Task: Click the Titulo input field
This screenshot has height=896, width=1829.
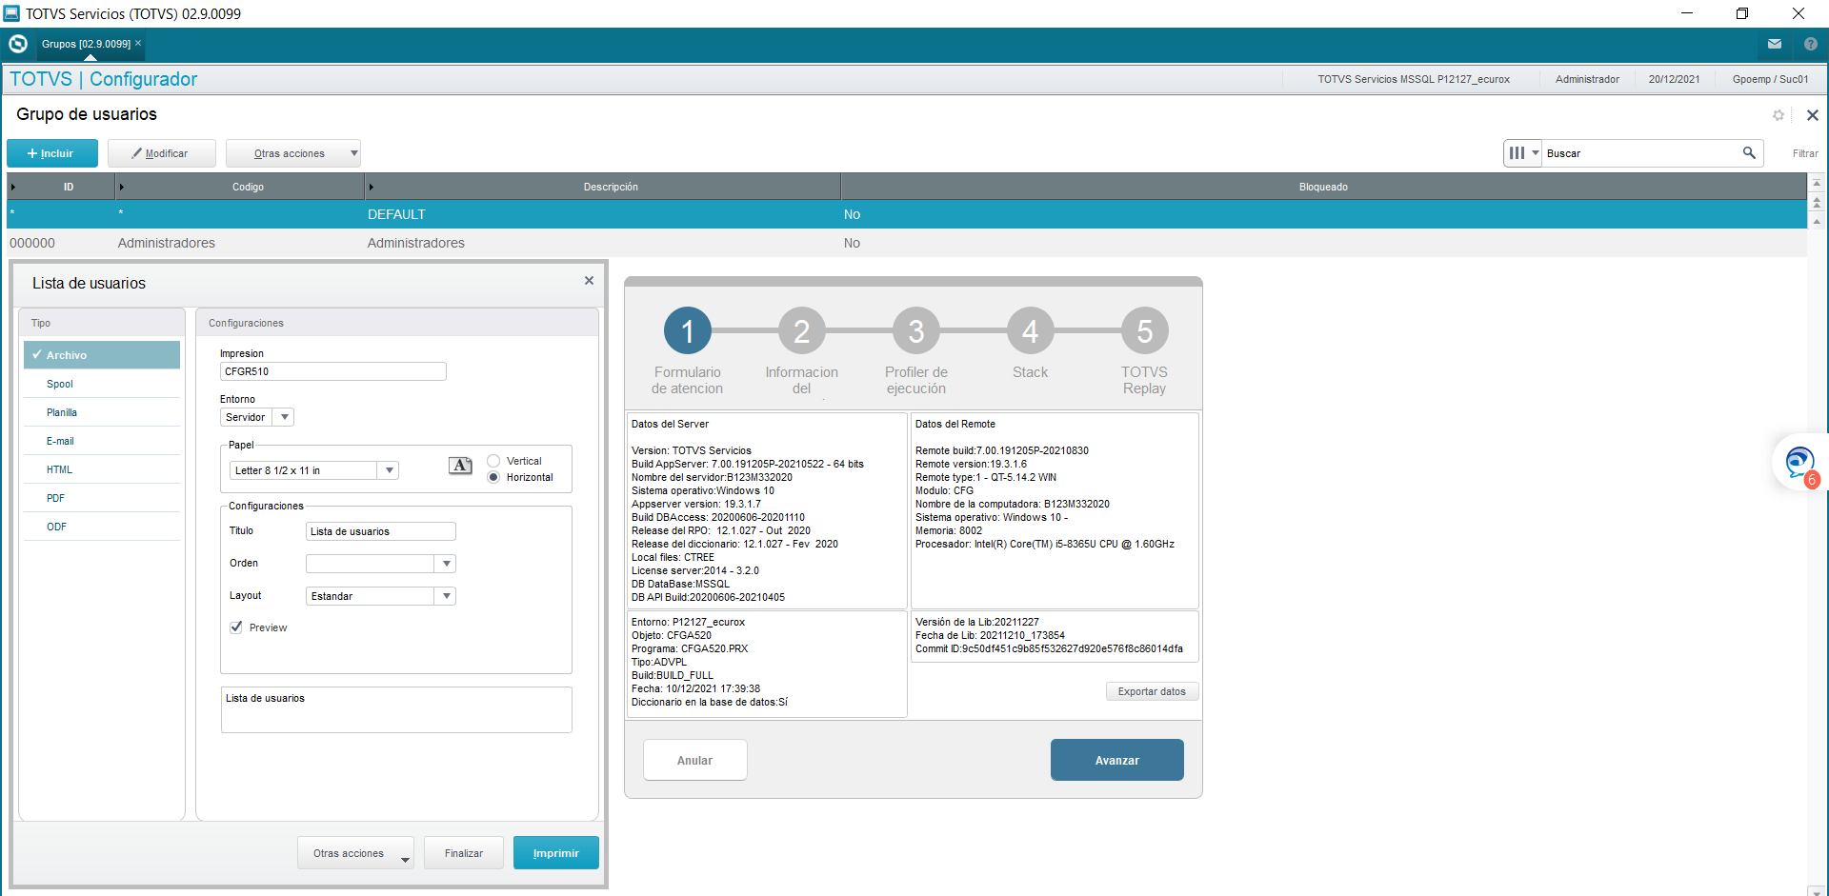Action: 381,531
